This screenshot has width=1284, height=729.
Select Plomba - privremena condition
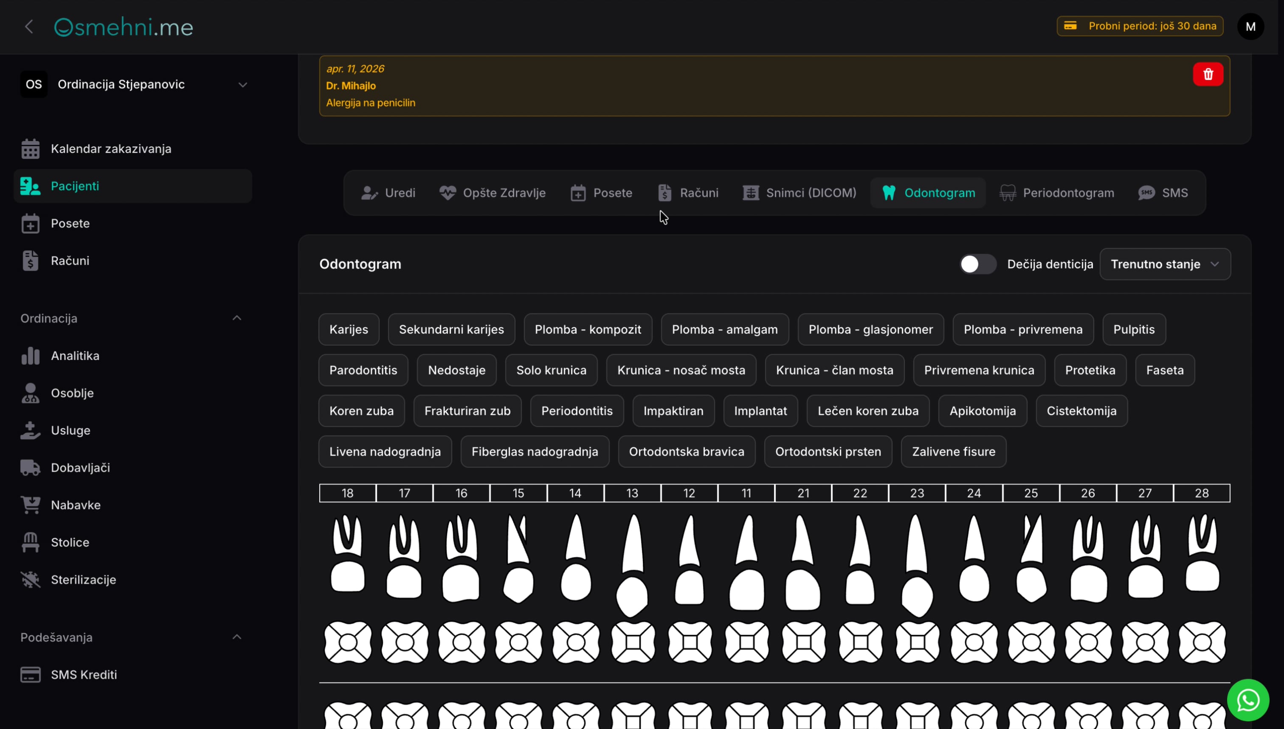1023,329
